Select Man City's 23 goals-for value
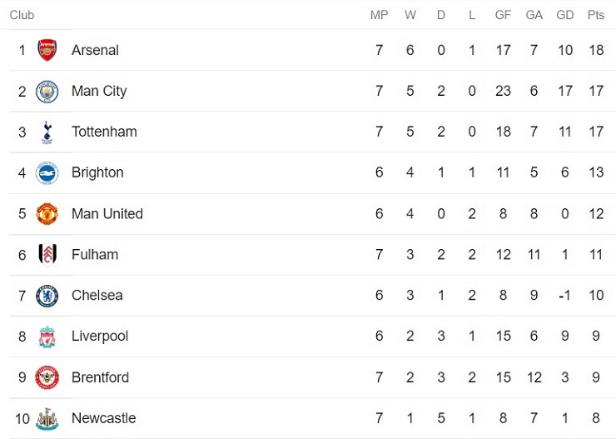This screenshot has height=439, width=616. tap(503, 91)
